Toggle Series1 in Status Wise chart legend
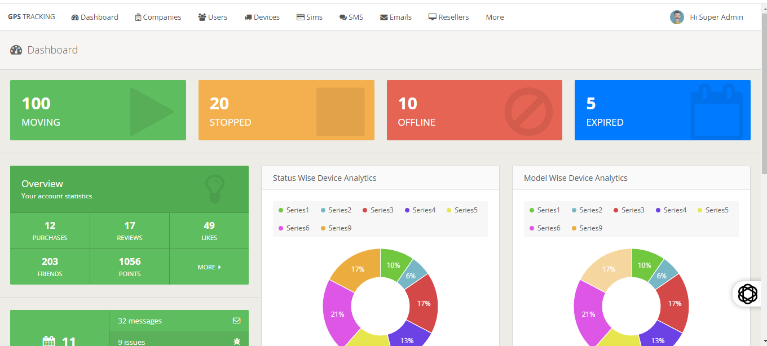This screenshot has height=346, width=767. coord(294,210)
